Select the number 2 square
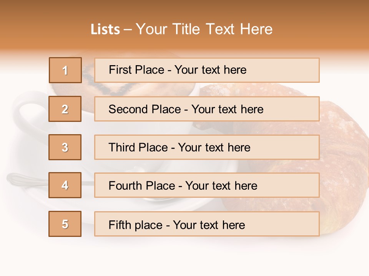Viewport: 369px width, 276px height. tap(65, 109)
